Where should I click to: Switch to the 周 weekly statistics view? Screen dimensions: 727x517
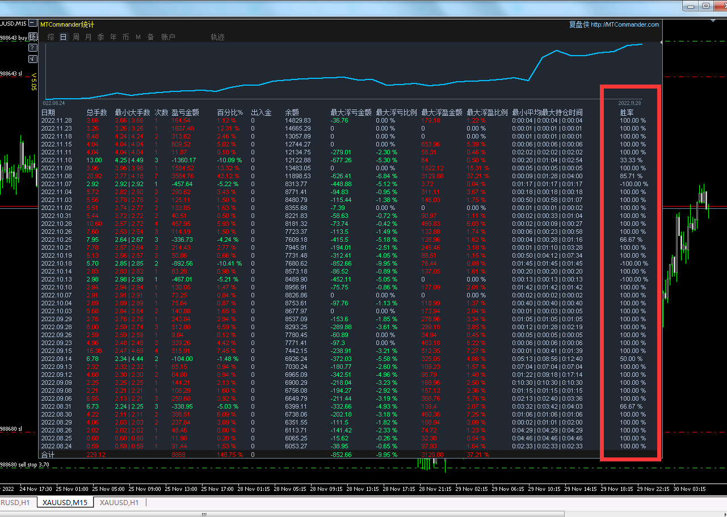[76, 37]
